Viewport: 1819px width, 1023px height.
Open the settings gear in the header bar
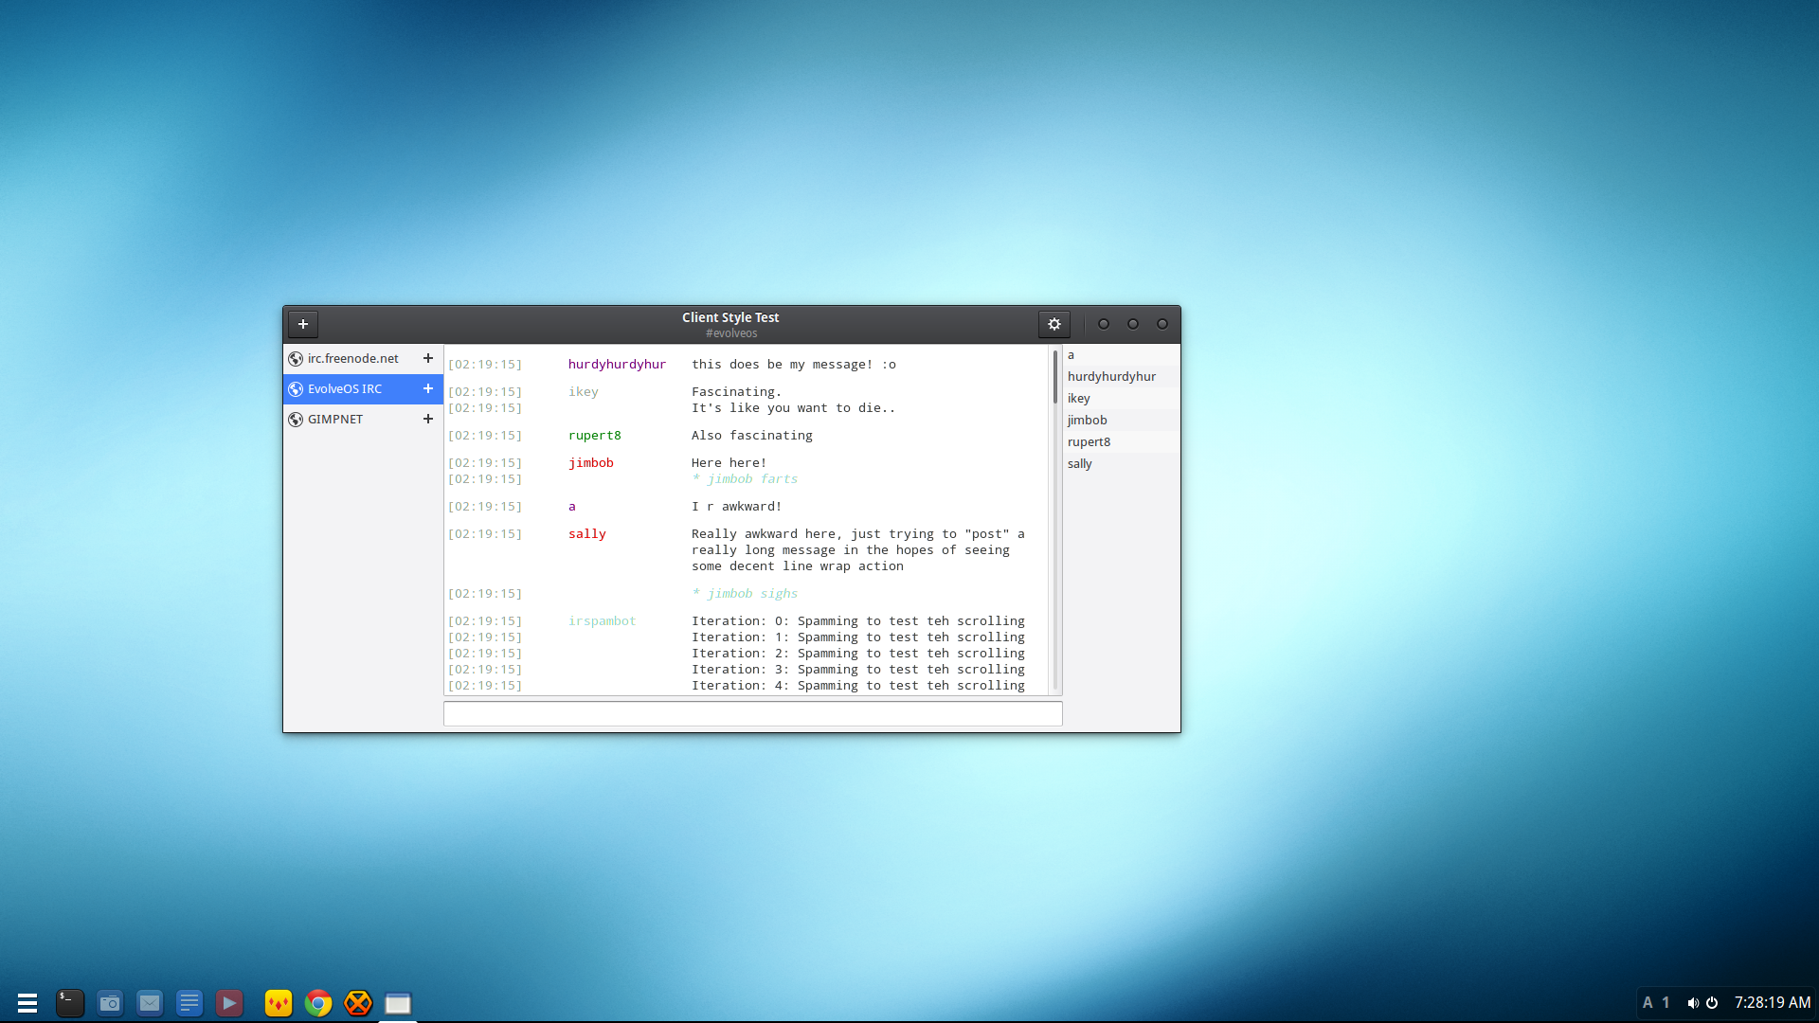point(1054,324)
